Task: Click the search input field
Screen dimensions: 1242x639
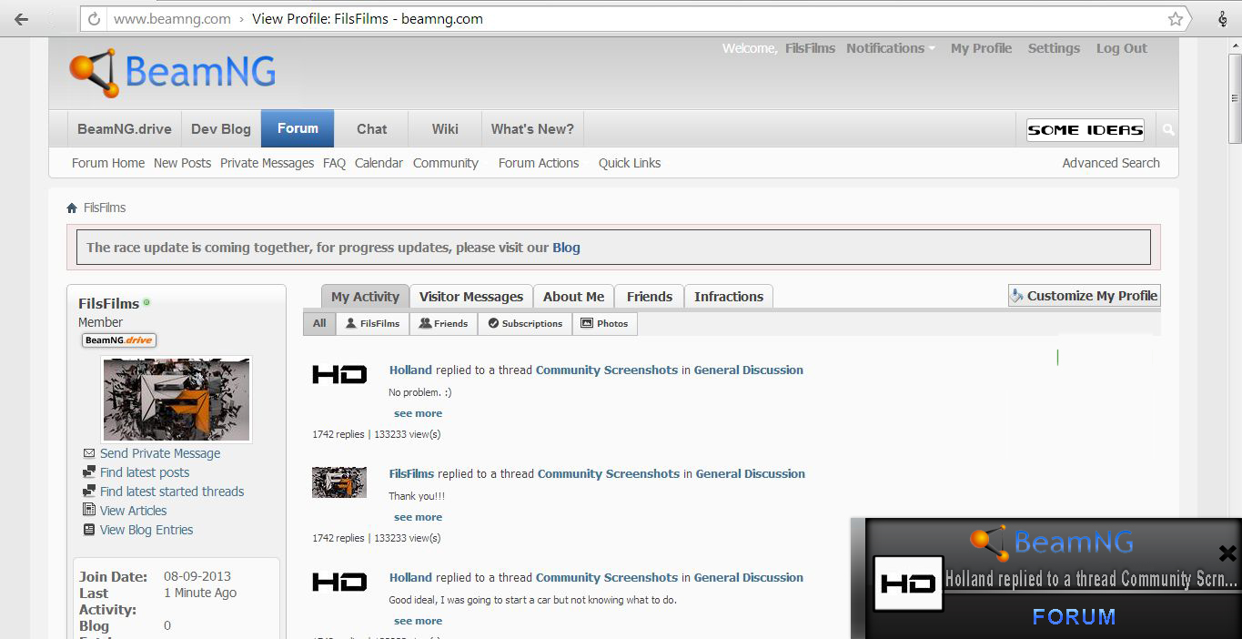Action: pos(1085,130)
